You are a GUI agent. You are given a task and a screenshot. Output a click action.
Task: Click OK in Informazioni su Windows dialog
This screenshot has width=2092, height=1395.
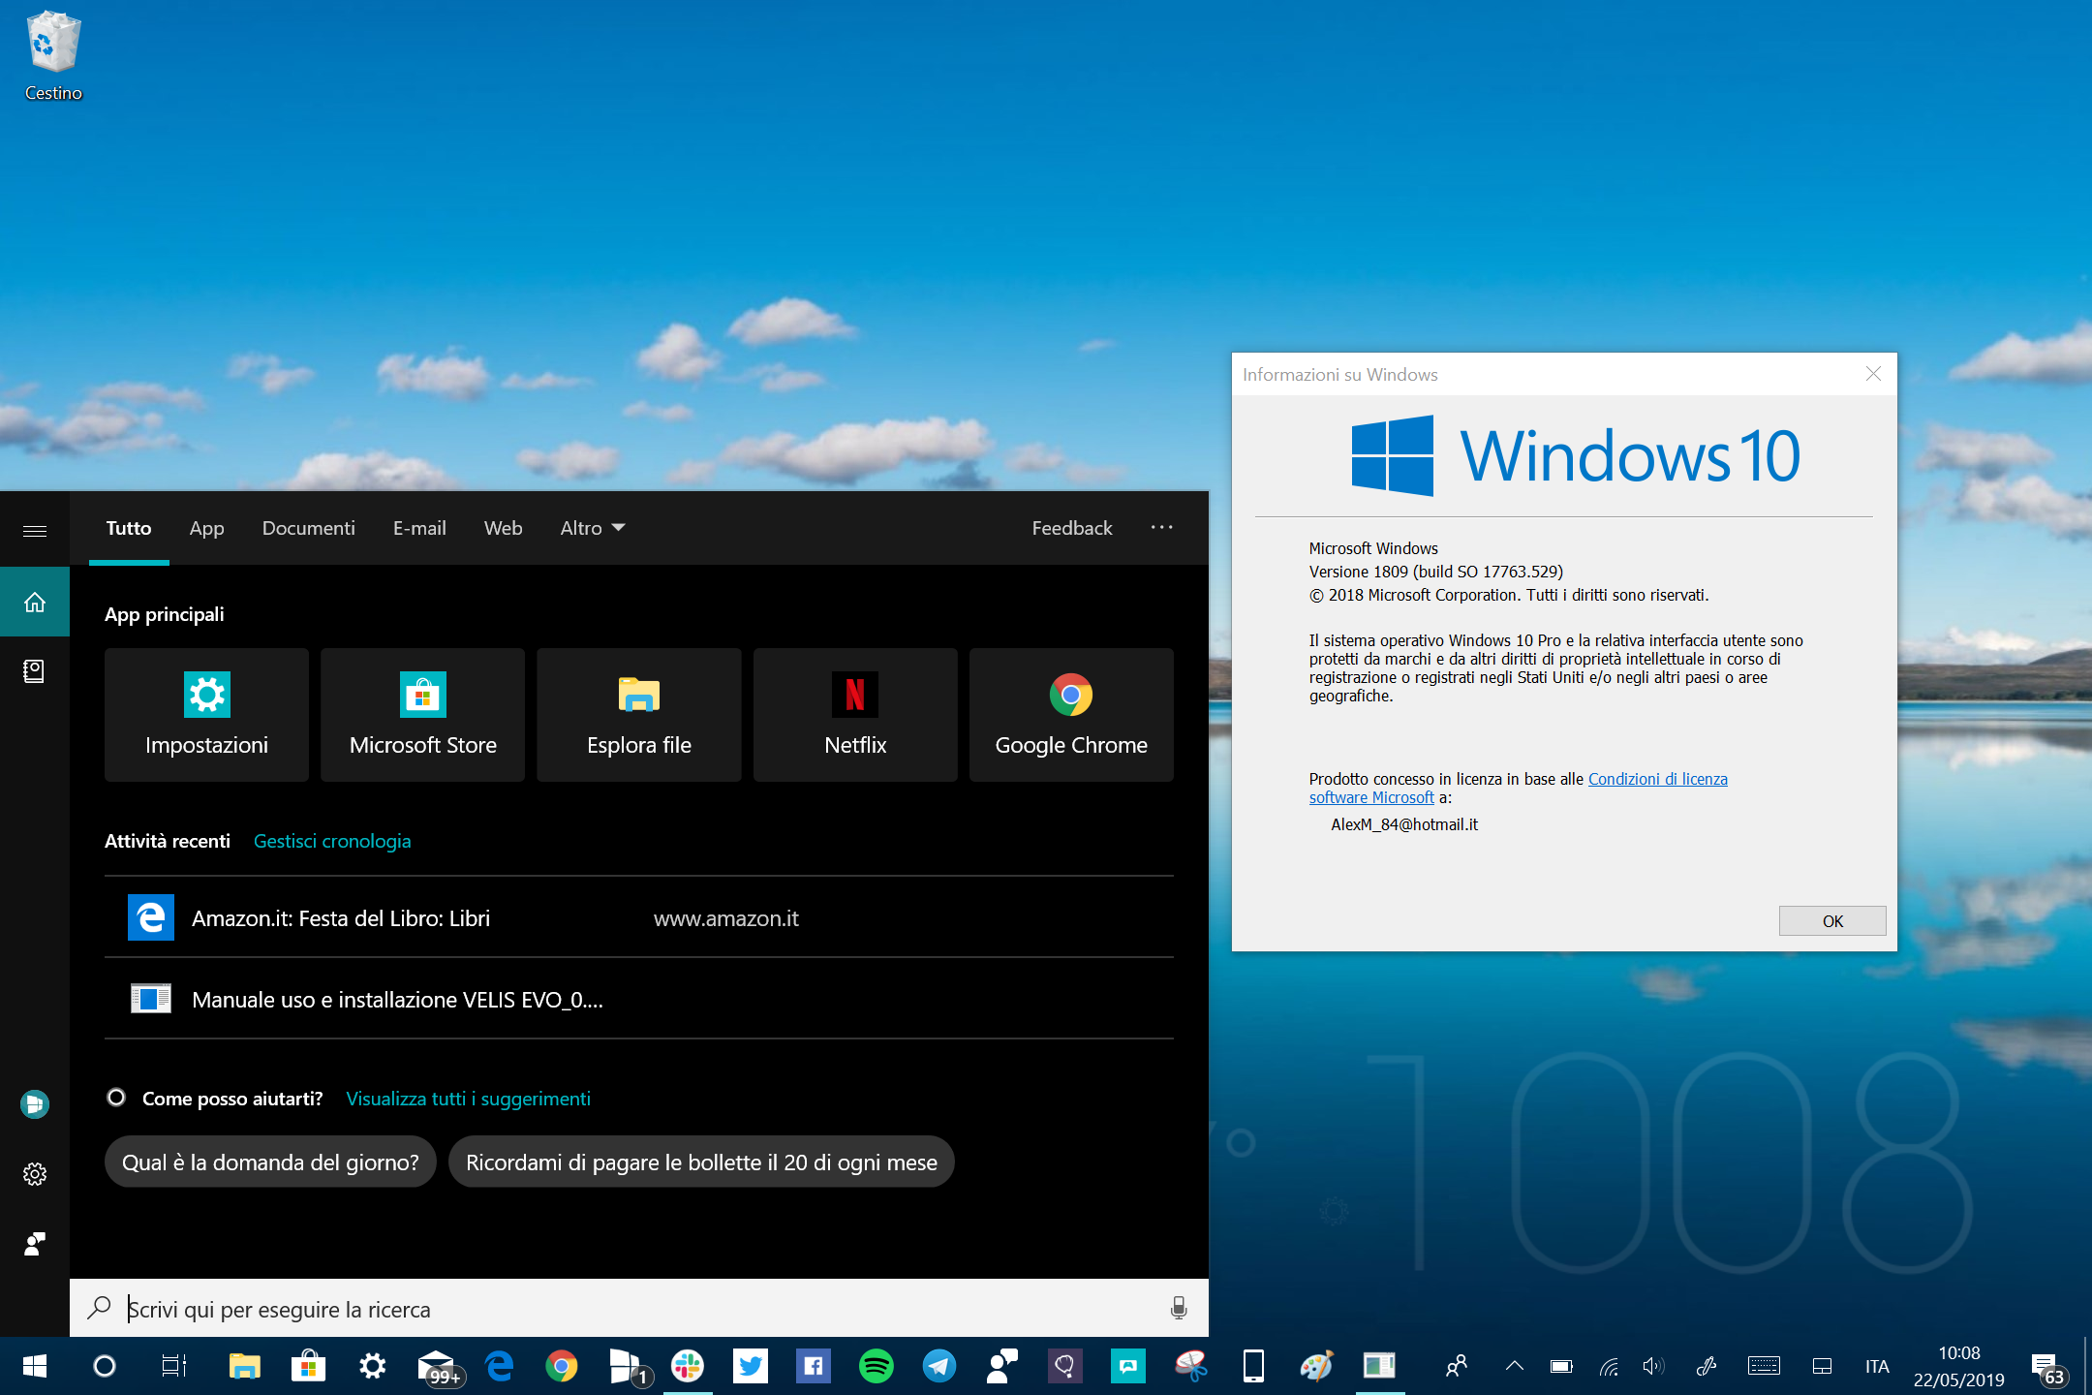click(1831, 920)
